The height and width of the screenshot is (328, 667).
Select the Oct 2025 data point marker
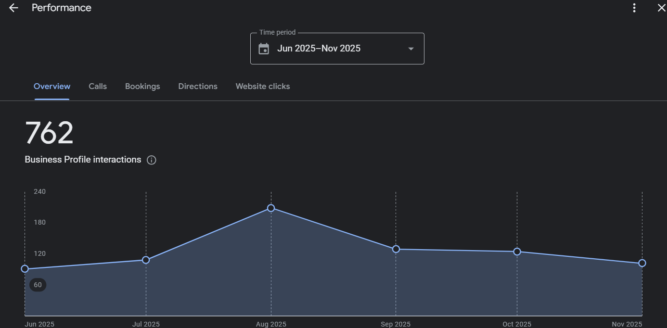[x=517, y=252]
